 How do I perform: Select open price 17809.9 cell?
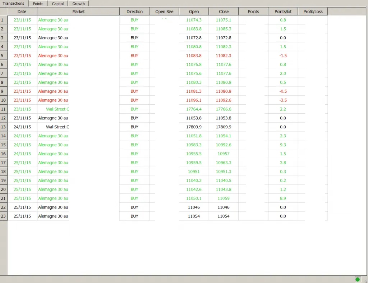[x=194, y=127]
